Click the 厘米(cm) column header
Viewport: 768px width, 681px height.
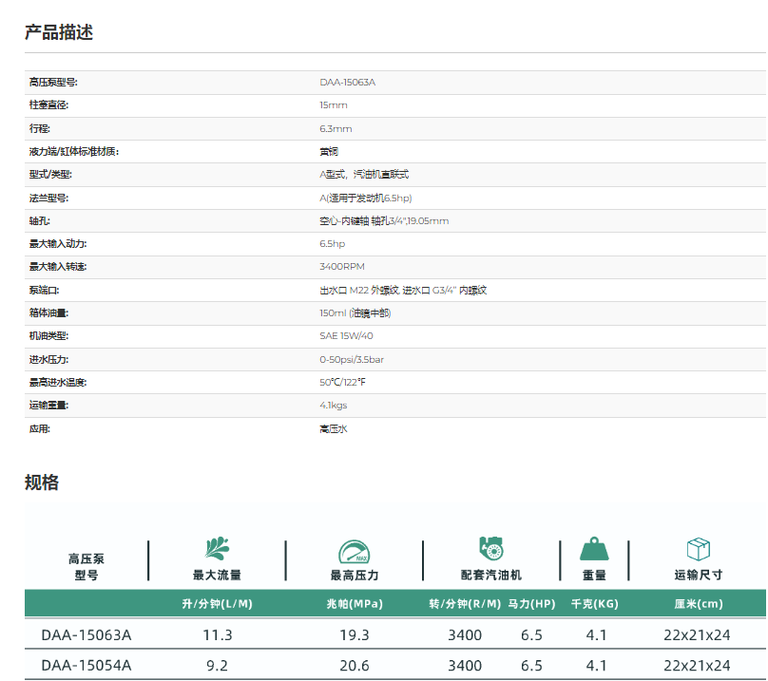(x=699, y=604)
